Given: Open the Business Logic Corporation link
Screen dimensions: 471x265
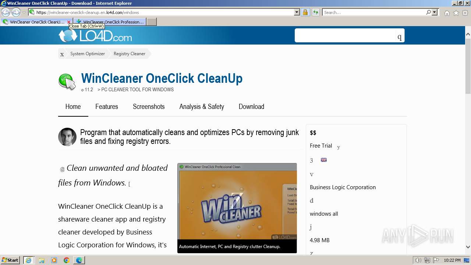Looking at the screenshot, I should [x=343, y=187].
